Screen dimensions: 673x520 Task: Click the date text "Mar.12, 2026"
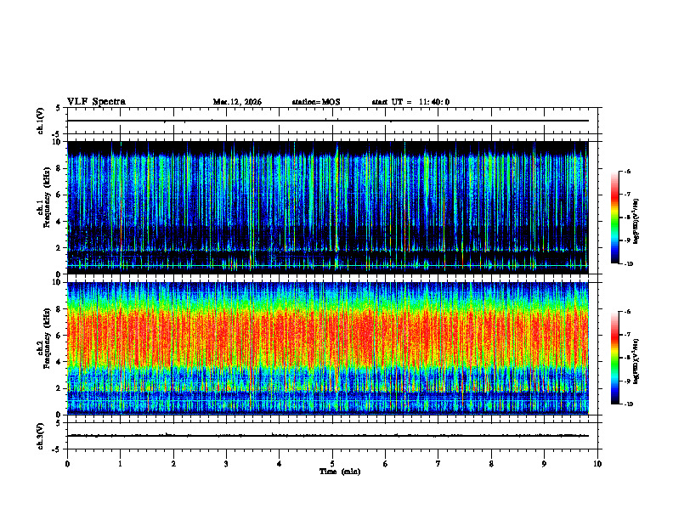pos(237,102)
